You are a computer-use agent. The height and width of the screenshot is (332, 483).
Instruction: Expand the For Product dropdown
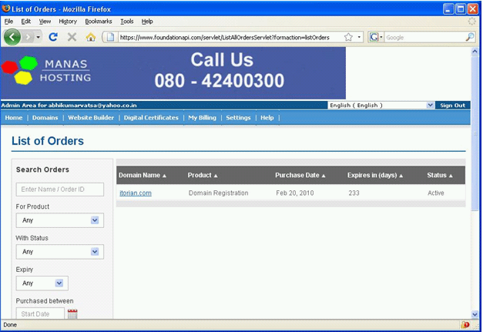(60, 220)
